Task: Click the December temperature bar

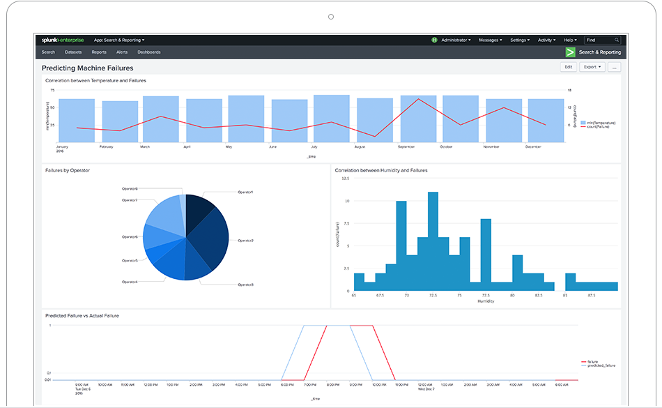Action: click(546, 121)
